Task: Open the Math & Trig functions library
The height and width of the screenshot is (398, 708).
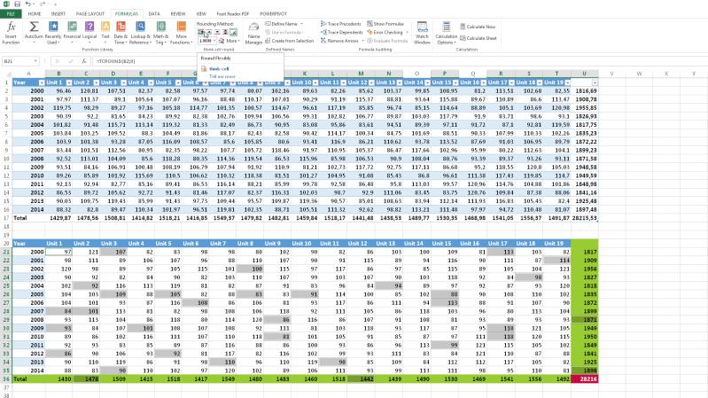Action: click(160, 33)
